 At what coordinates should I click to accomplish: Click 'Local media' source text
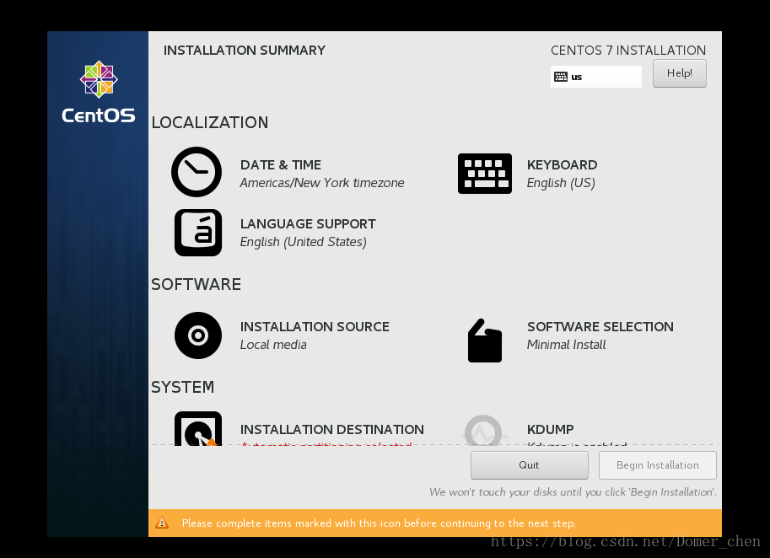tap(273, 345)
